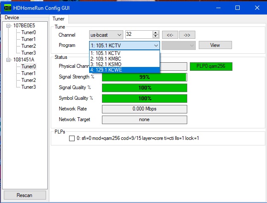The width and height of the screenshot is (267, 203).
Task: Increase channel number with up spinner arrow
Action: pyautogui.click(x=156, y=33)
